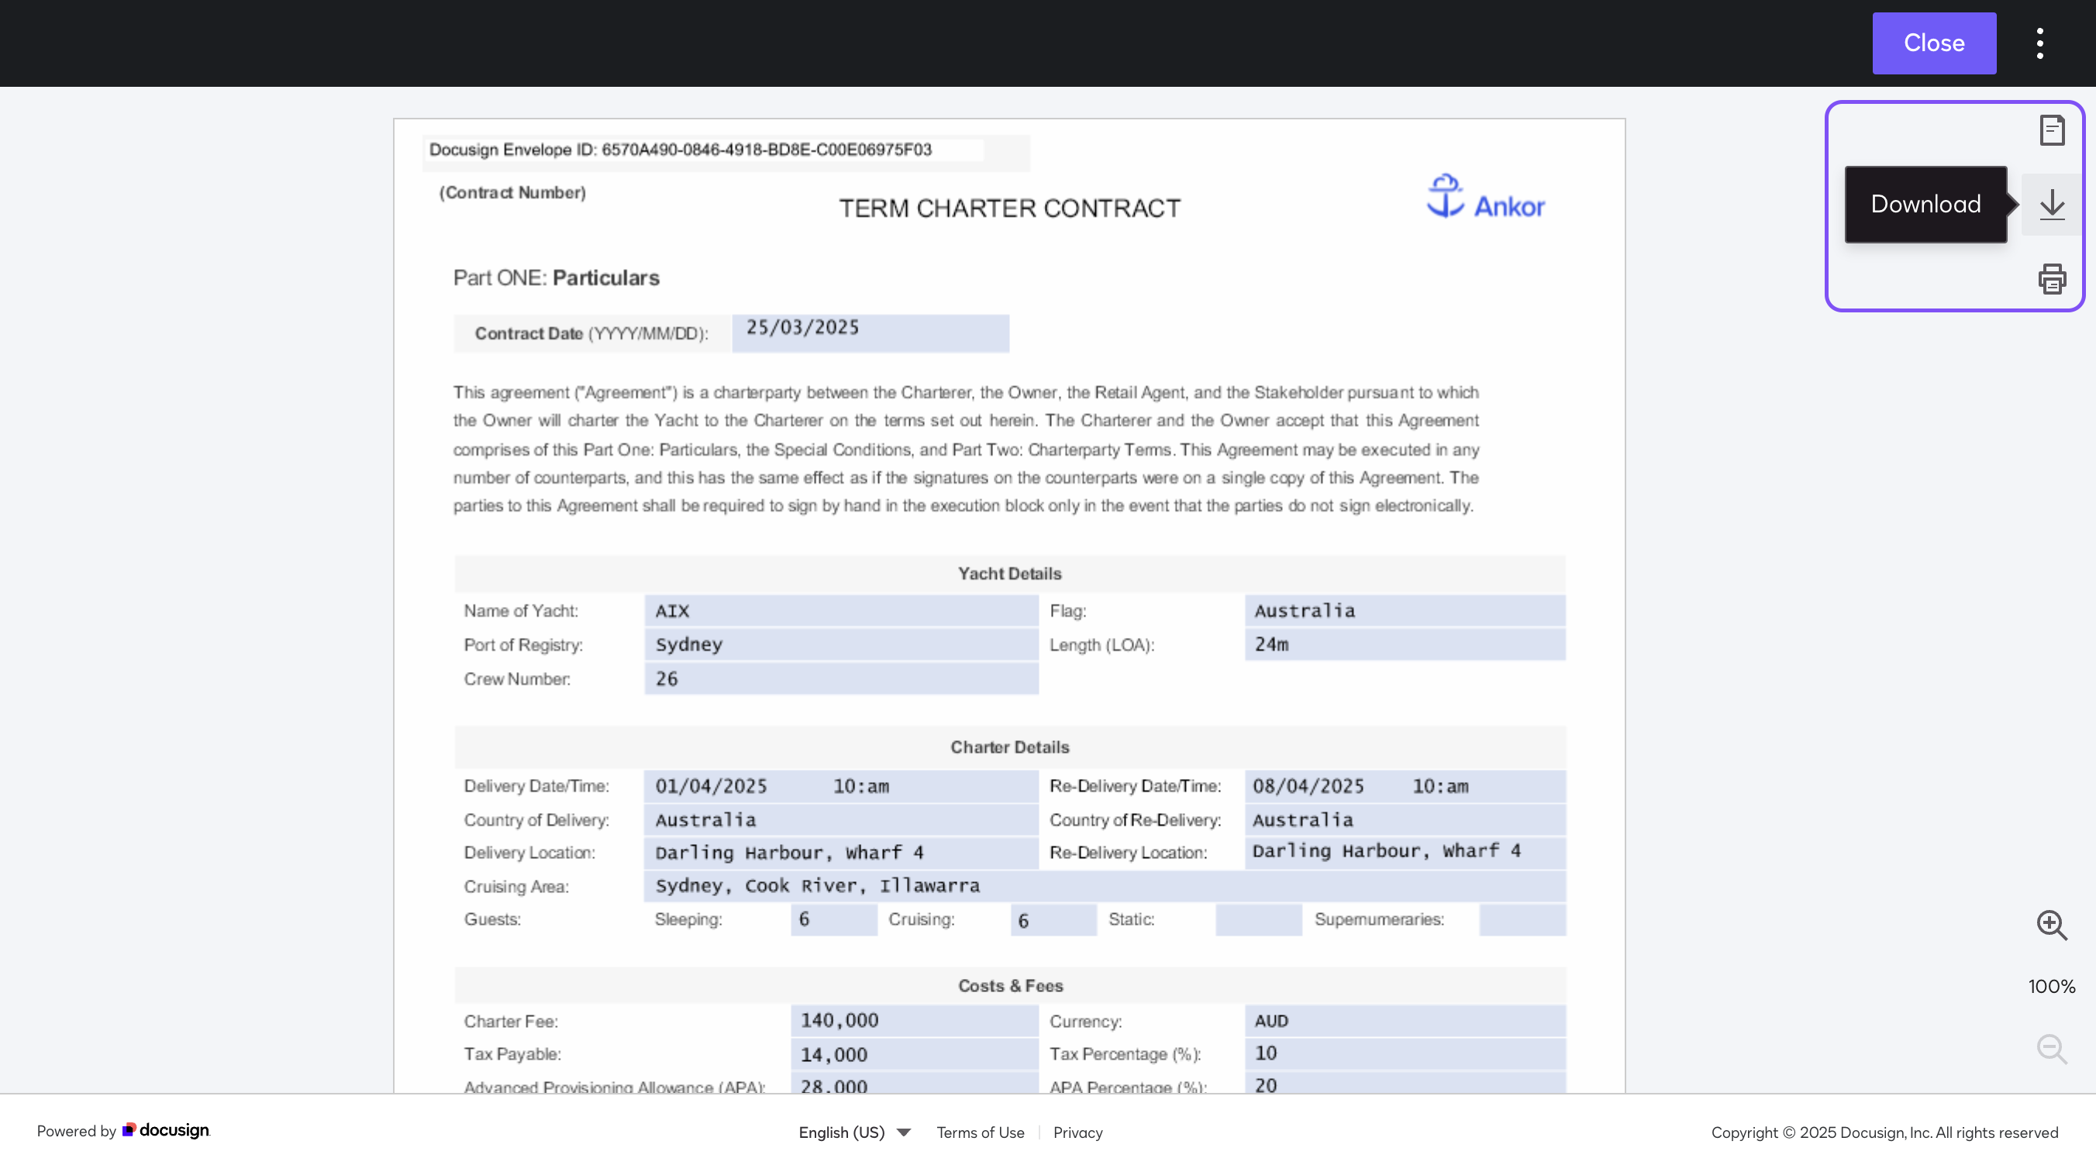Click the Docusign logo in footer
This screenshot has width=2096, height=1172.
(166, 1130)
